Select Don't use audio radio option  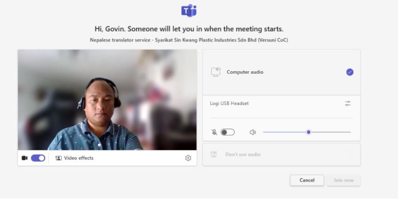coord(350,155)
